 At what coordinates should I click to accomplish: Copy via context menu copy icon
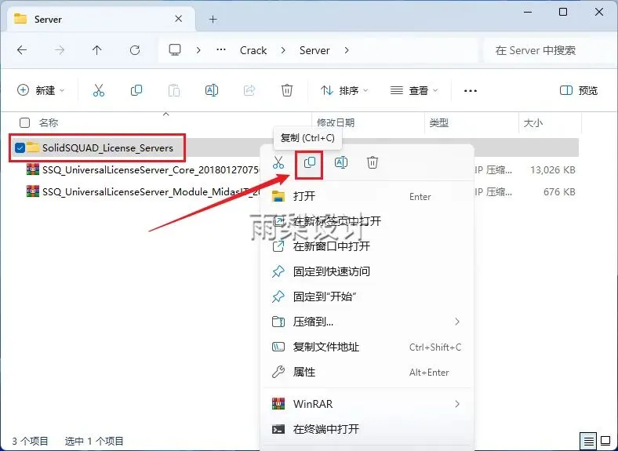(x=310, y=162)
